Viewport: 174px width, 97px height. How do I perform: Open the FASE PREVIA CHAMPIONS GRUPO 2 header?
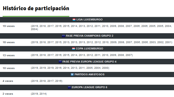pos(89,36)
